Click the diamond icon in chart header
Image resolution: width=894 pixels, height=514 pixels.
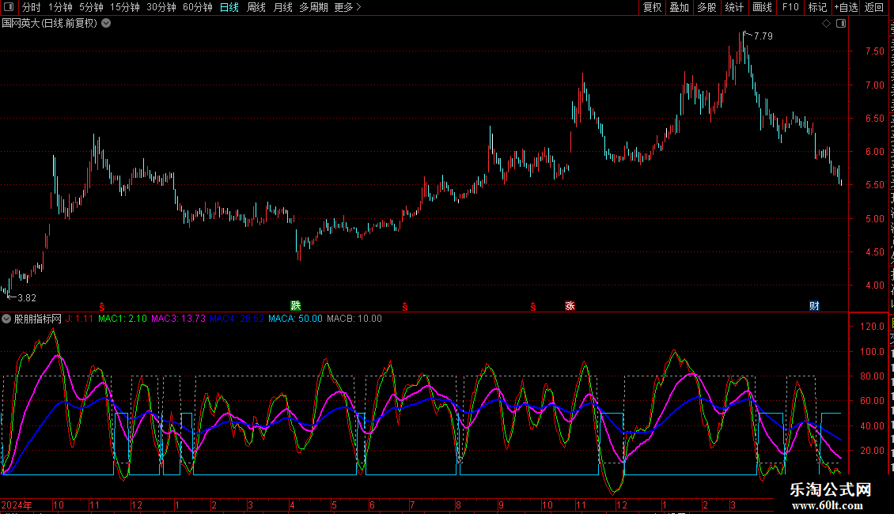(x=826, y=24)
